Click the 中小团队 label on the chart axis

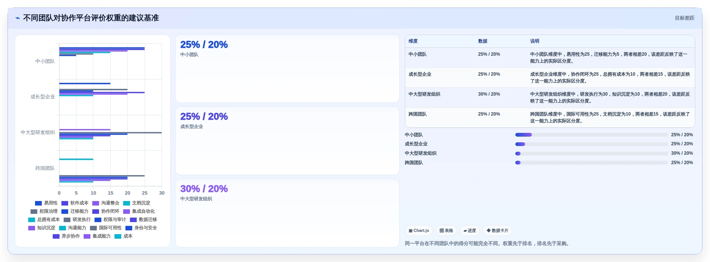(x=45, y=61)
